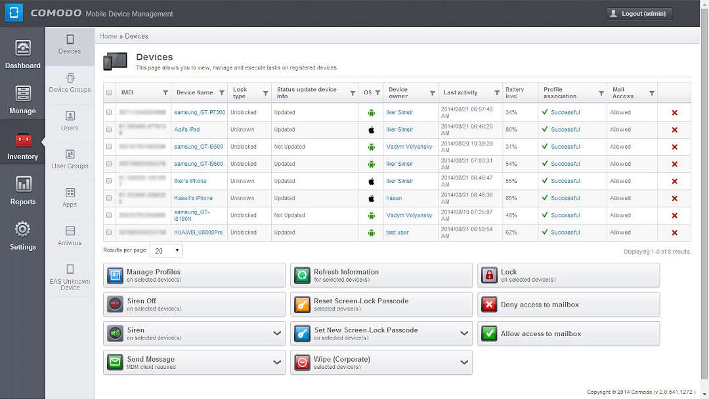The image size is (709, 399).
Task: Click Manage Profiles on selected devices
Action: (194, 275)
